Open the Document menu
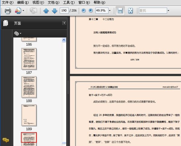Screen dimensions: 181x146 [54, 2]
